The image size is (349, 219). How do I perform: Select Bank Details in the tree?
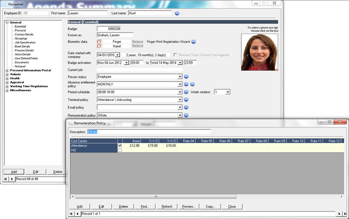22,46
